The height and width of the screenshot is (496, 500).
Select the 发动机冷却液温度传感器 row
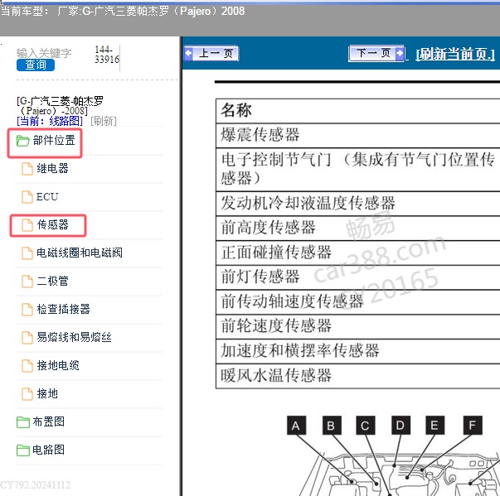pyautogui.click(x=357, y=204)
